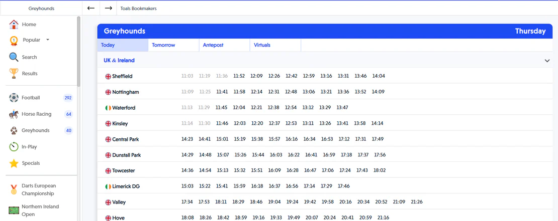558x221 pixels.
Task: Open the Results sidebar link
Action: click(30, 74)
